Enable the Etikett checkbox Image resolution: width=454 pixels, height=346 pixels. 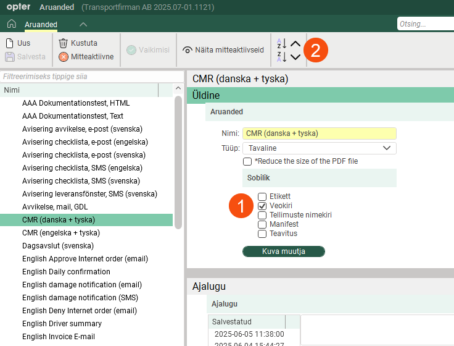point(262,196)
